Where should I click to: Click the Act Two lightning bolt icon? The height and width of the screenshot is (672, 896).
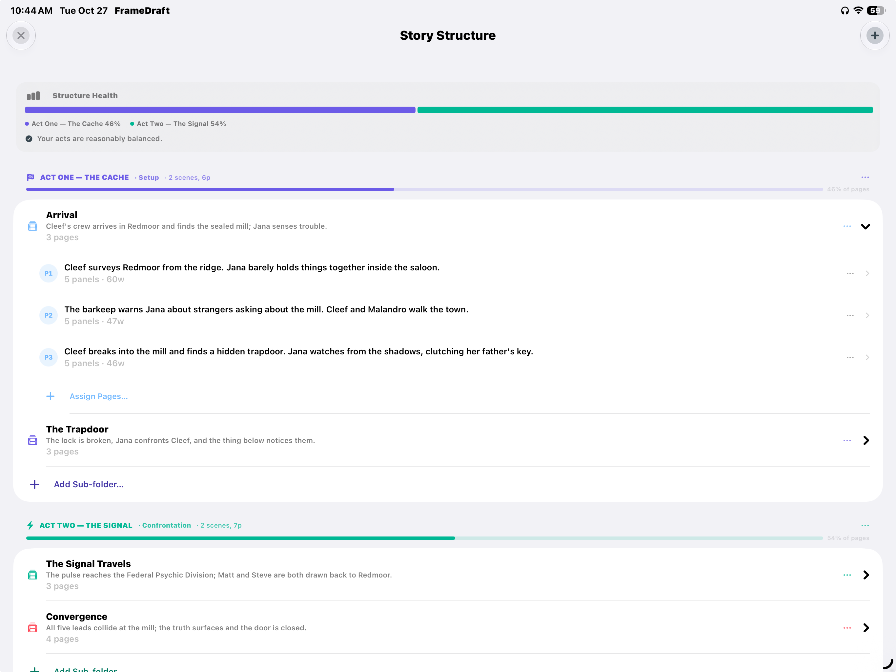click(x=31, y=525)
